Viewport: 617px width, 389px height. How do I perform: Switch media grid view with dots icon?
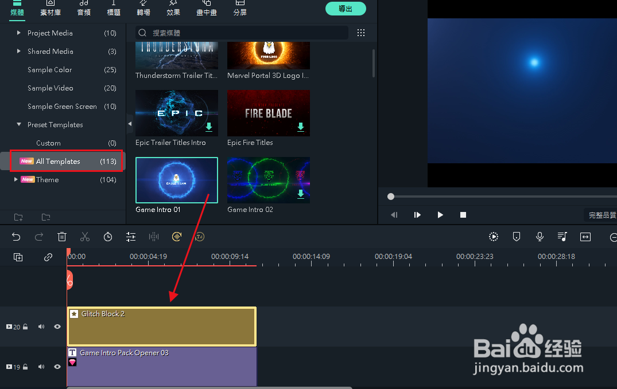pyautogui.click(x=361, y=33)
